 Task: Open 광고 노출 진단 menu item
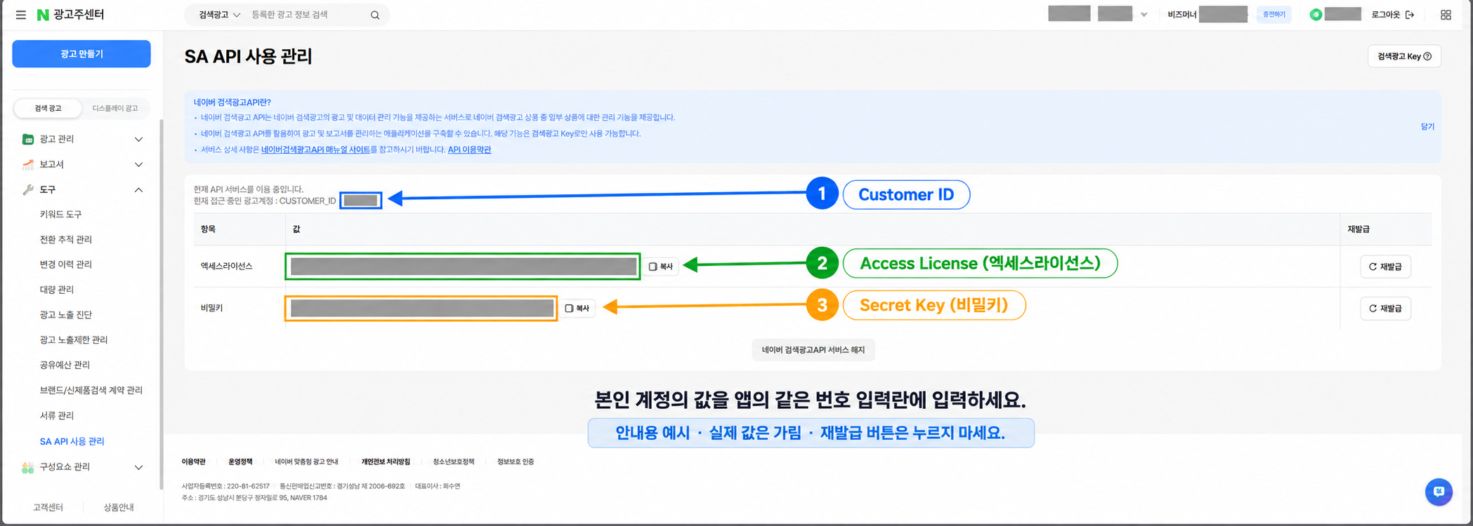click(x=66, y=315)
